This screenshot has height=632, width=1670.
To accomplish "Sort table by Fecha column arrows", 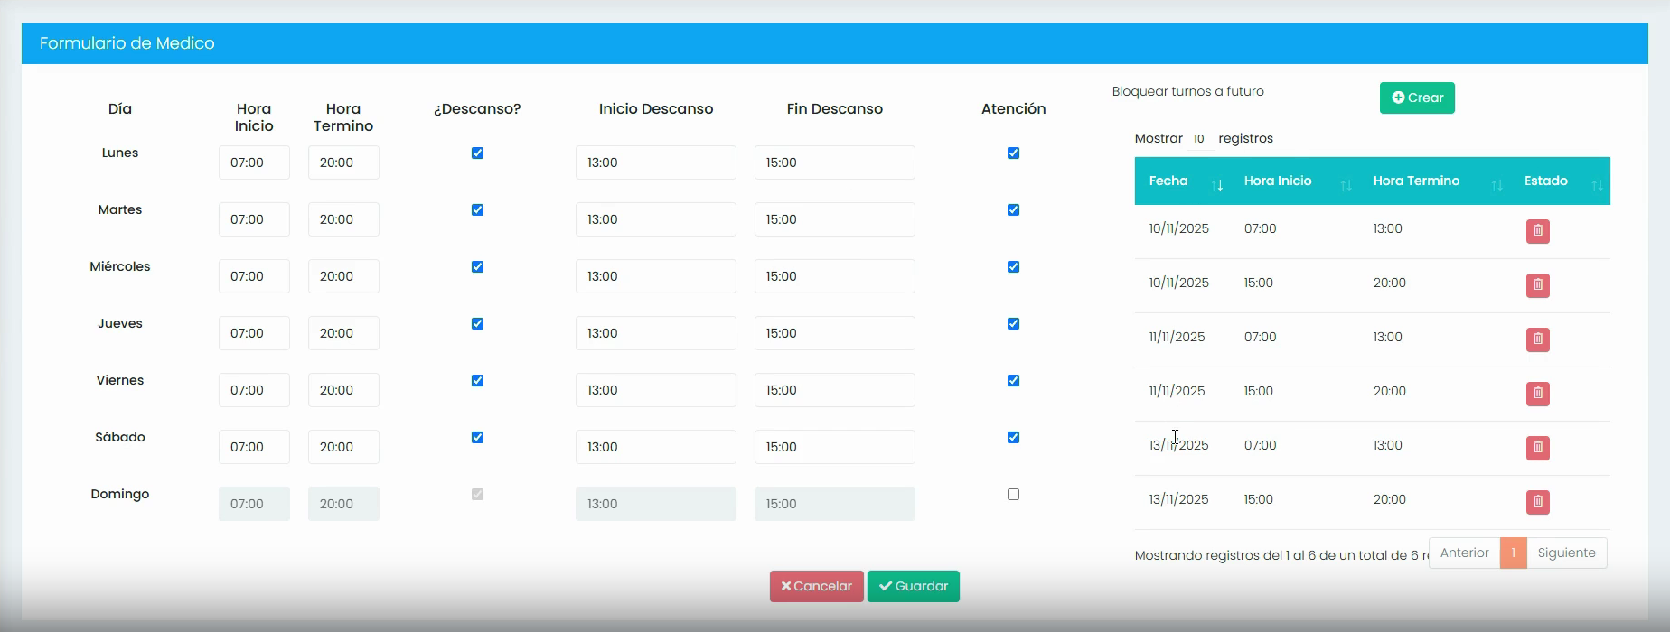I will [x=1217, y=185].
